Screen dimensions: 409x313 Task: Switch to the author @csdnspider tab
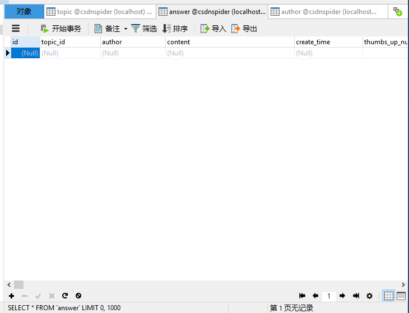coord(328,12)
